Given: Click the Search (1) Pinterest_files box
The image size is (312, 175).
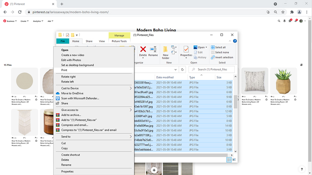Looking at the screenshot, I should tap(211, 70).
